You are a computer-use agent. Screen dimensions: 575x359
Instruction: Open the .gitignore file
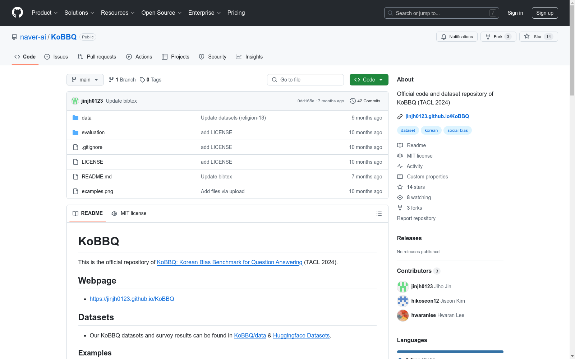[92, 147]
